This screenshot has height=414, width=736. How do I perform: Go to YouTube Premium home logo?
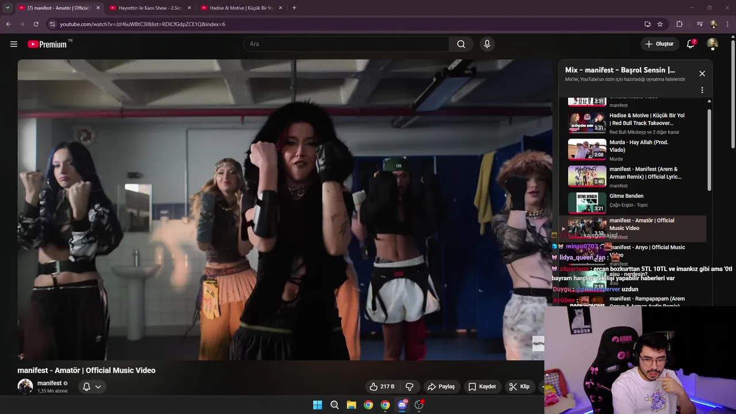pyautogui.click(x=47, y=44)
